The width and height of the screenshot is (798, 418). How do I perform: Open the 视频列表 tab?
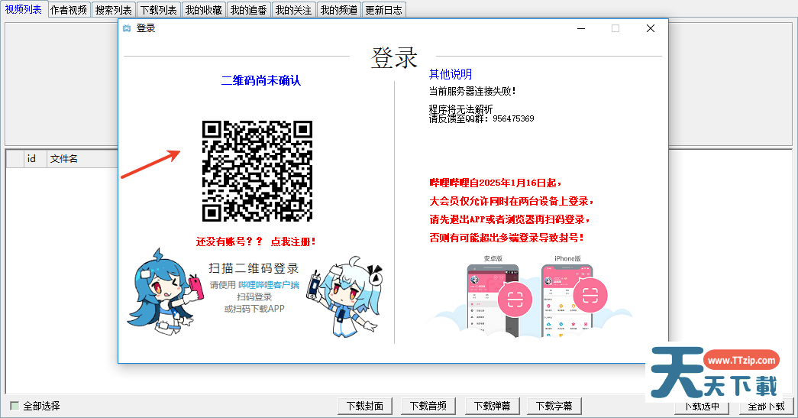point(24,9)
